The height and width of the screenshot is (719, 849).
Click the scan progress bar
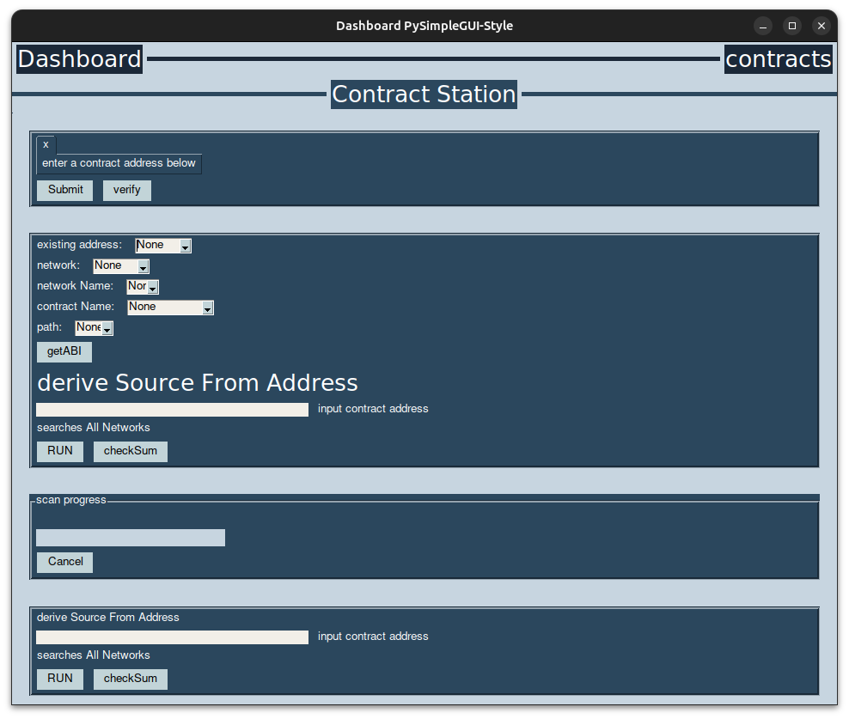pos(130,537)
